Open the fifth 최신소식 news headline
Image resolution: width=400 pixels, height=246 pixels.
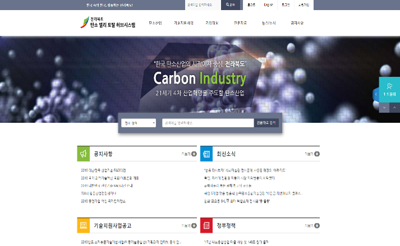237,201
